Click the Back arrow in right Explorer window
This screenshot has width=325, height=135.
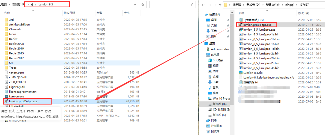coord(204,5)
